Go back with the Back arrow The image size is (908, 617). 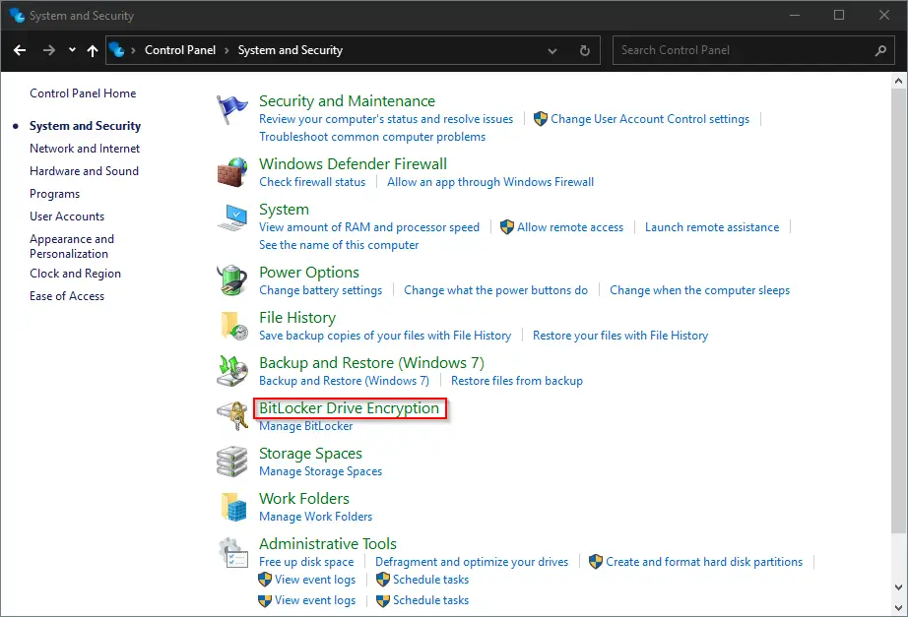point(20,50)
